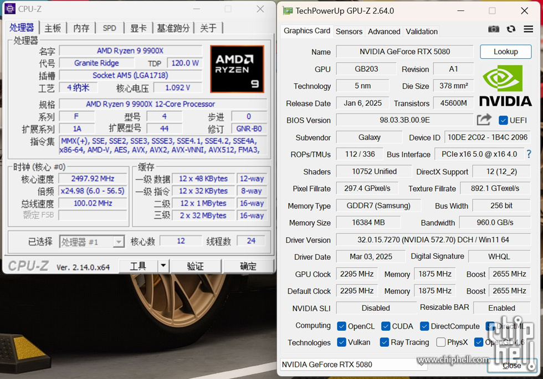Click the Subvendor value Galaxy
The width and height of the screenshot is (543, 379).
pyautogui.click(x=369, y=137)
